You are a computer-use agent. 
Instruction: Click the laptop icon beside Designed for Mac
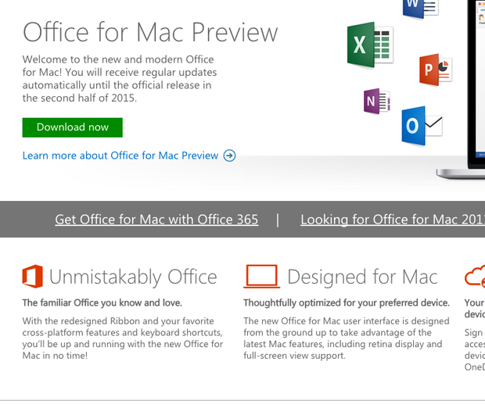[x=261, y=277]
